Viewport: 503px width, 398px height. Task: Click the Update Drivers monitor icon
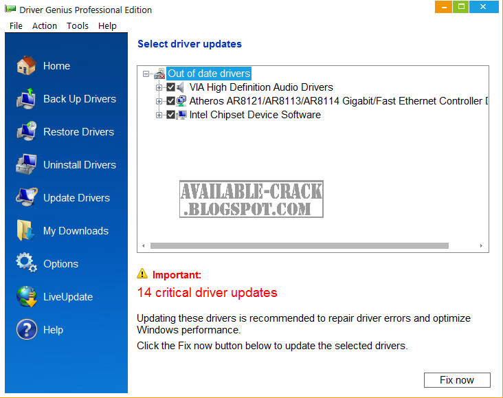point(26,197)
